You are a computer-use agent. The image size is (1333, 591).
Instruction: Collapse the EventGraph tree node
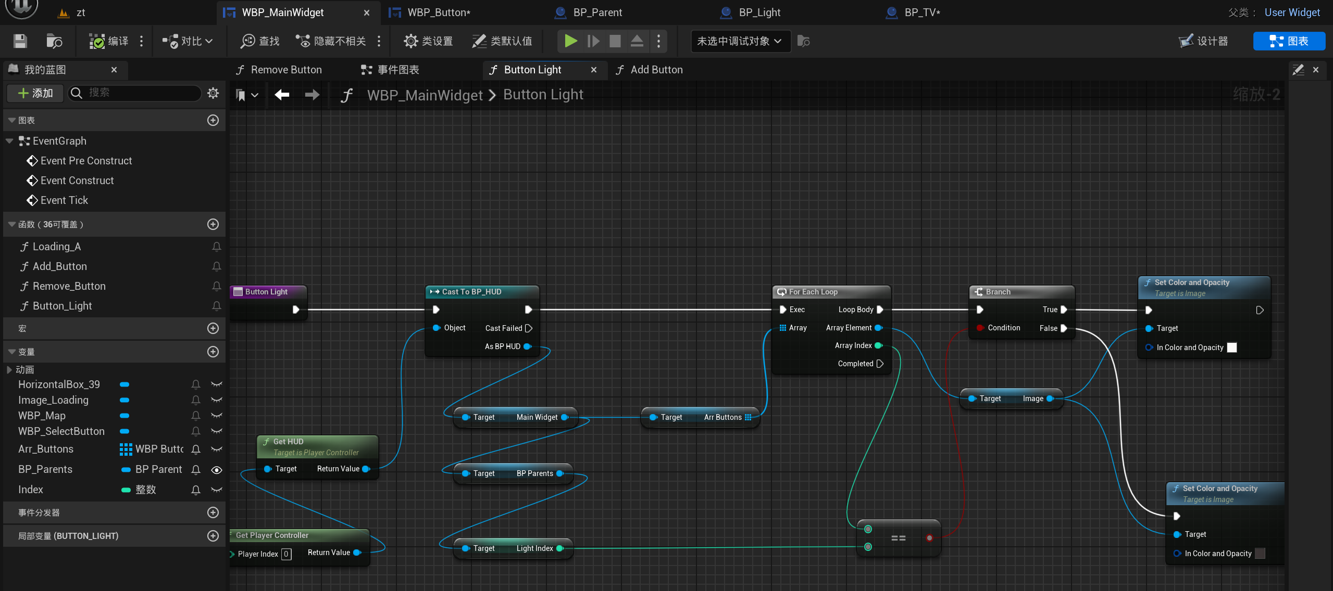point(9,141)
